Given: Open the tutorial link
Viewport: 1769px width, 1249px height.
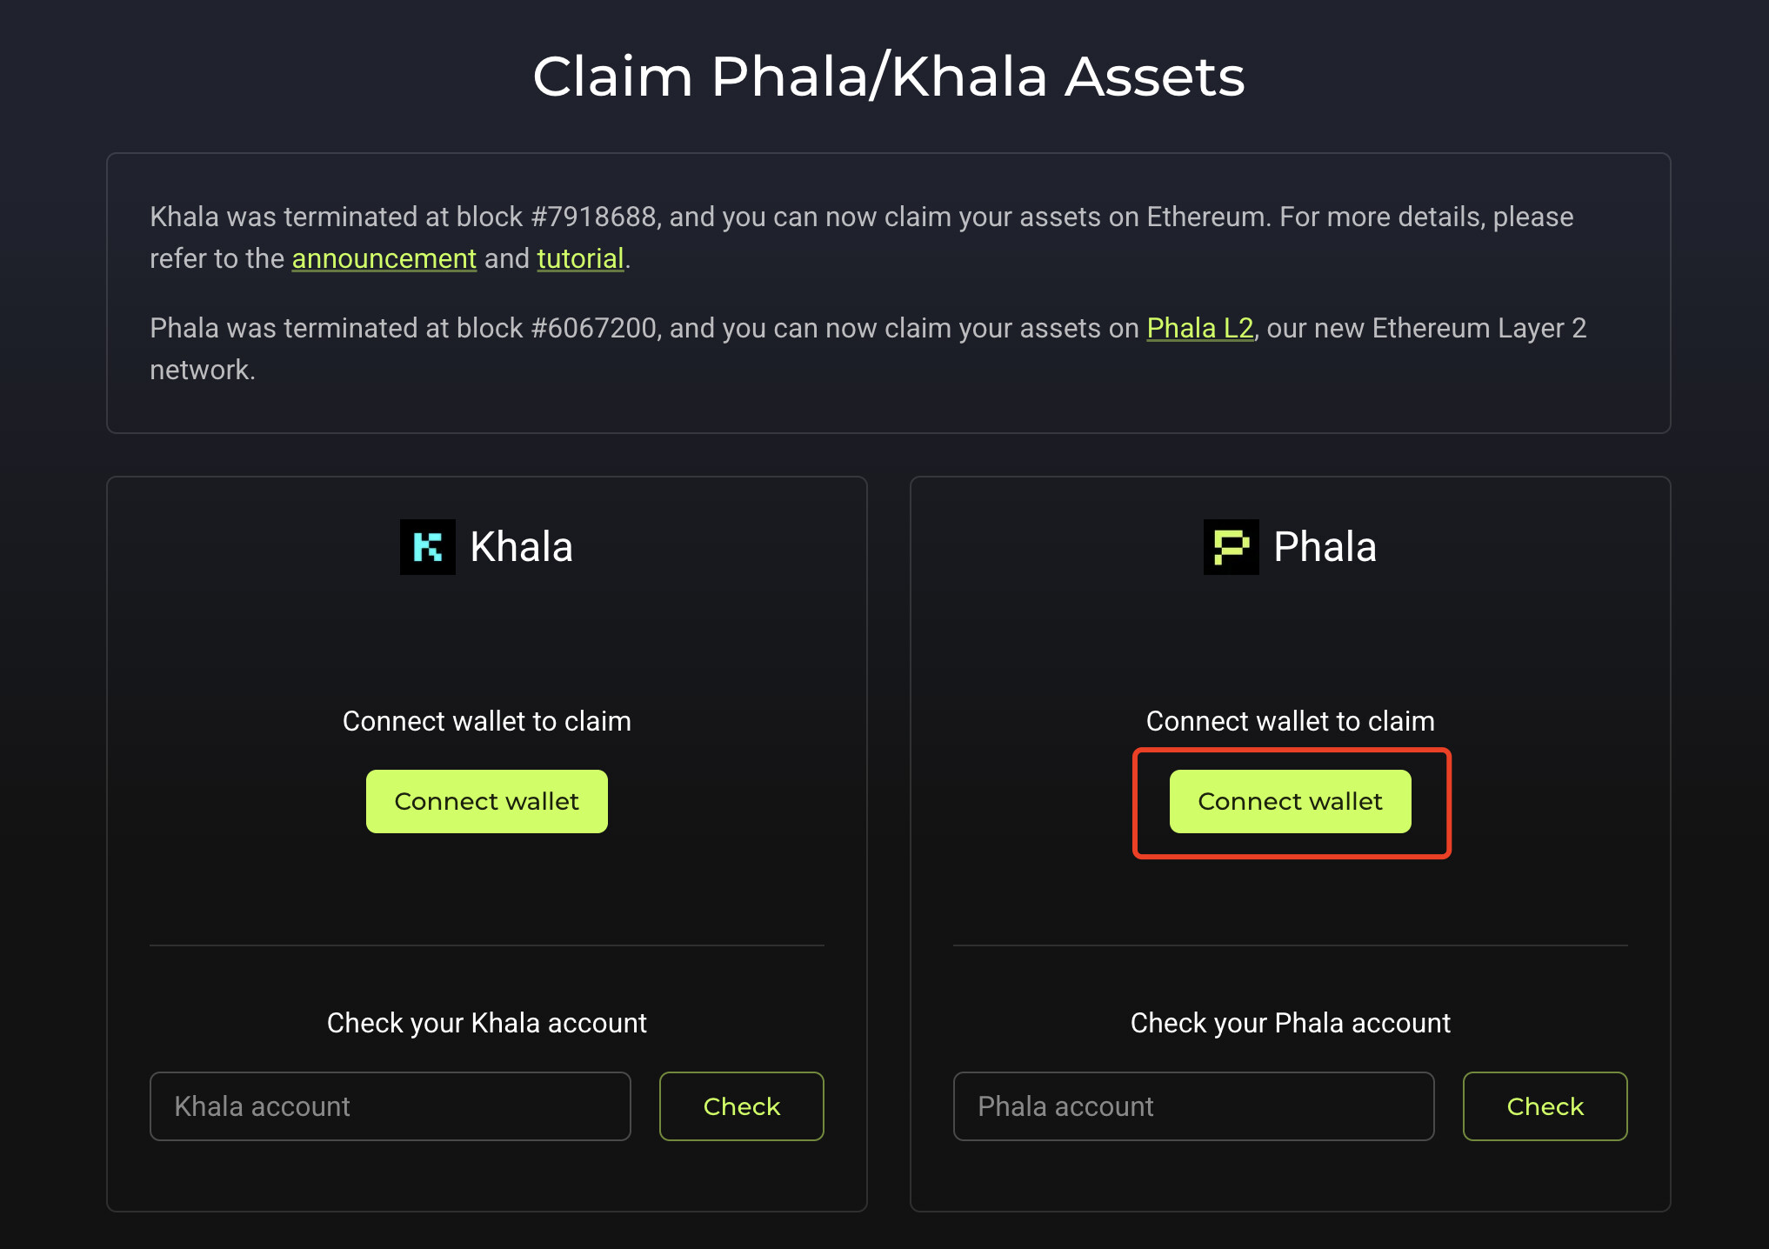Looking at the screenshot, I should 580,259.
